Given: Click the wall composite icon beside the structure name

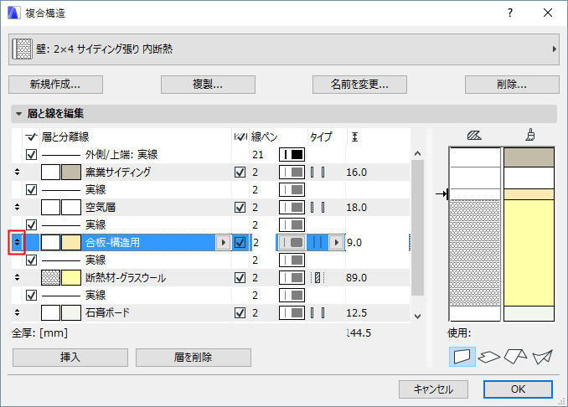Looking at the screenshot, I should tap(22, 49).
